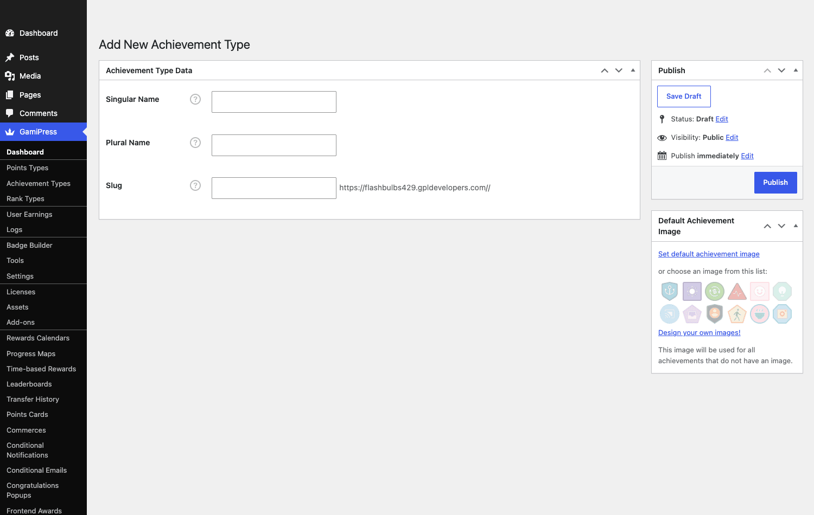Open help tooltip for Singular Name

click(195, 99)
